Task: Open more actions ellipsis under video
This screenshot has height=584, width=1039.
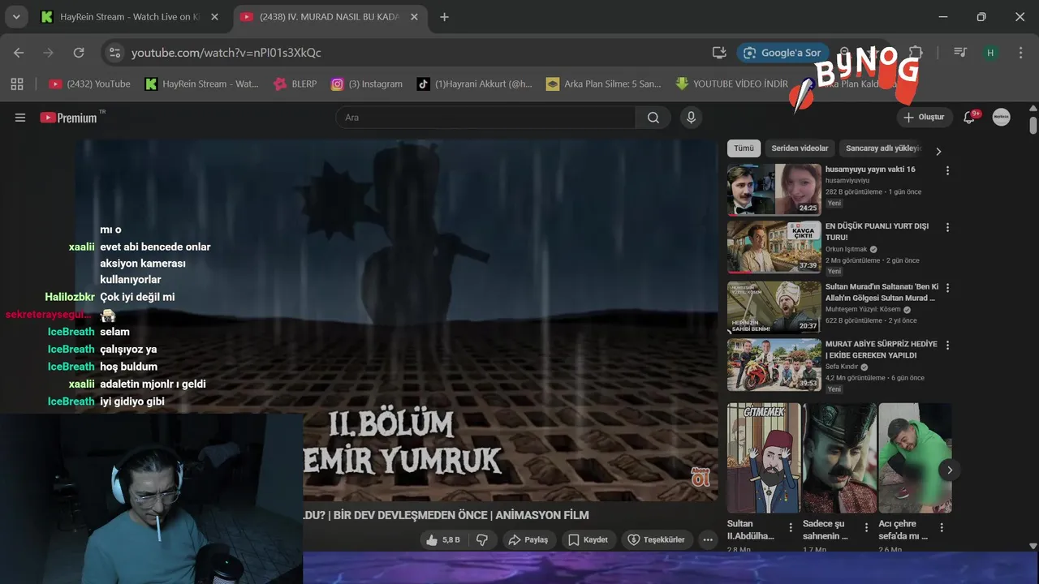Action: coord(708,539)
